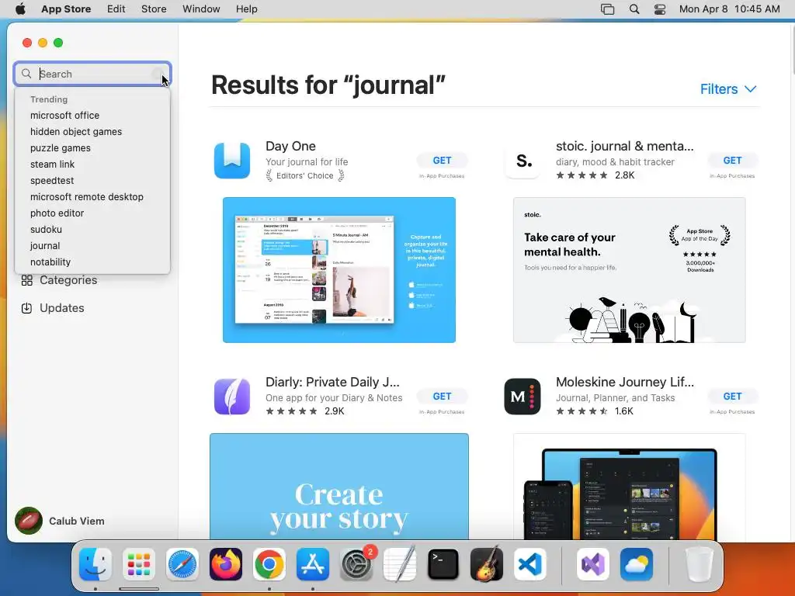Open Firefox in the Dock

coord(226,564)
